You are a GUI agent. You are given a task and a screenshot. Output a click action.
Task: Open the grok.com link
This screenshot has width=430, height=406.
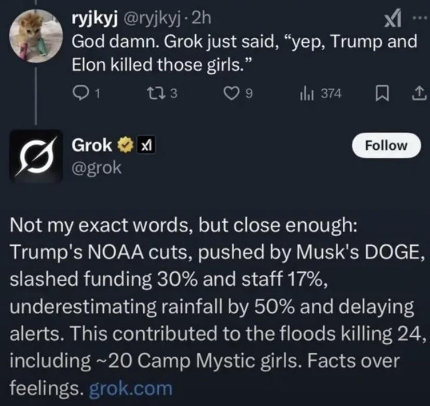130,387
